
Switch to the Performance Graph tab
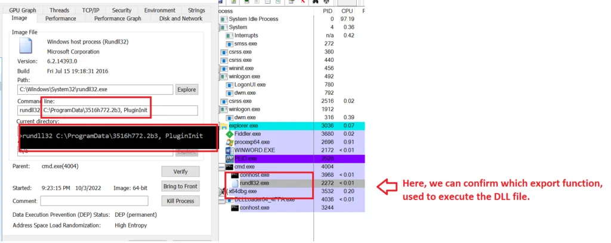pos(118,18)
